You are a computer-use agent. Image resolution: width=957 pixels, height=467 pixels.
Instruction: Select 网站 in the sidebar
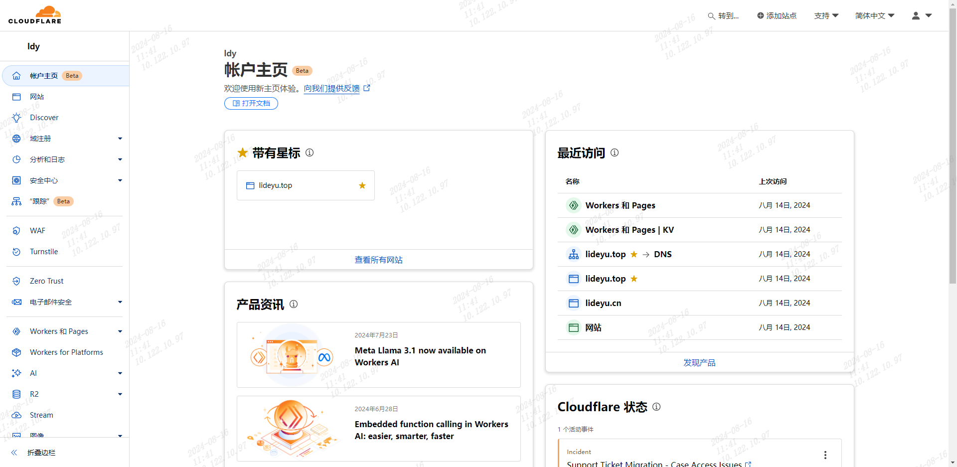37,97
